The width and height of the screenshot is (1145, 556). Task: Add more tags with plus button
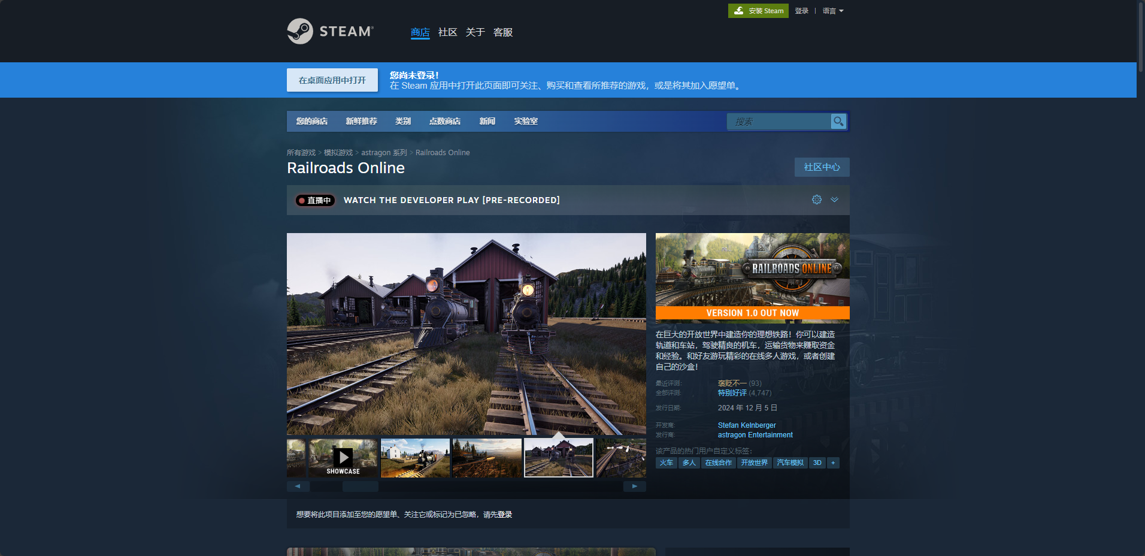[x=833, y=463]
